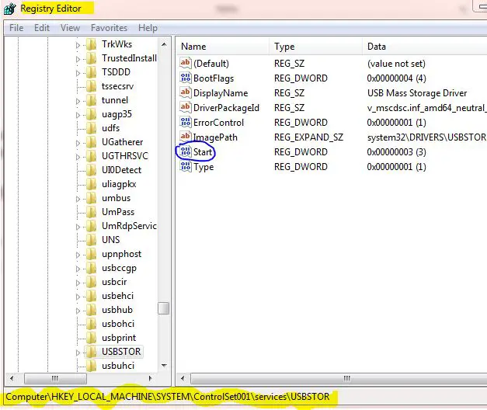Select the (Default) string value icon
This screenshot has width=487, height=410.
tap(186, 63)
